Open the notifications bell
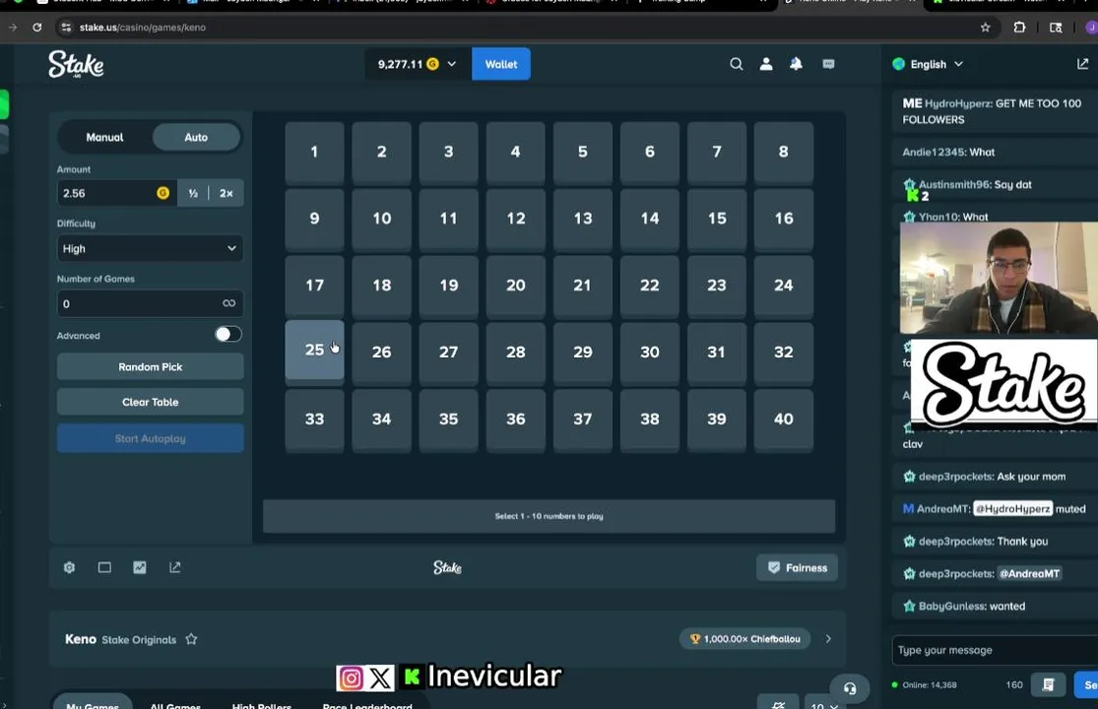Screen dimensions: 1098x709 point(797,64)
